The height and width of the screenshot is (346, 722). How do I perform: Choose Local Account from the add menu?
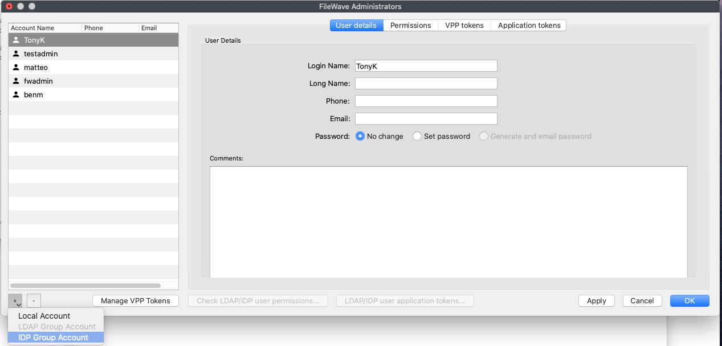(x=55, y=316)
